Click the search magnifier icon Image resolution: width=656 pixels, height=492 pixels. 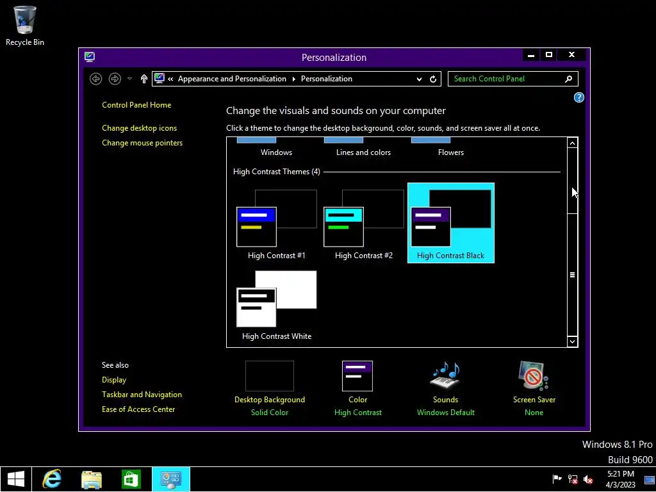(x=569, y=79)
